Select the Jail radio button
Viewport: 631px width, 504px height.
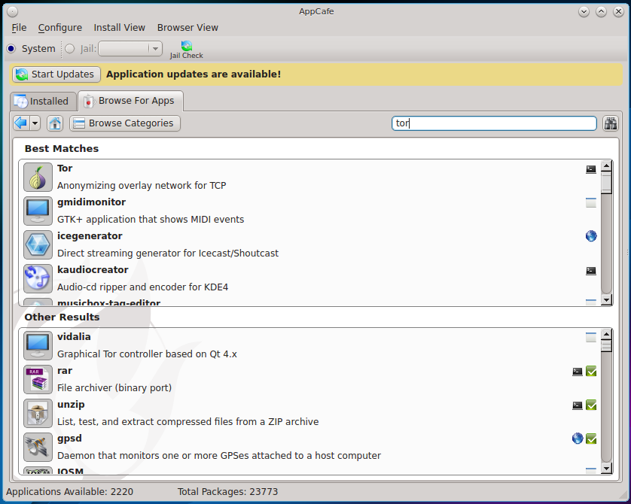pos(69,49)
